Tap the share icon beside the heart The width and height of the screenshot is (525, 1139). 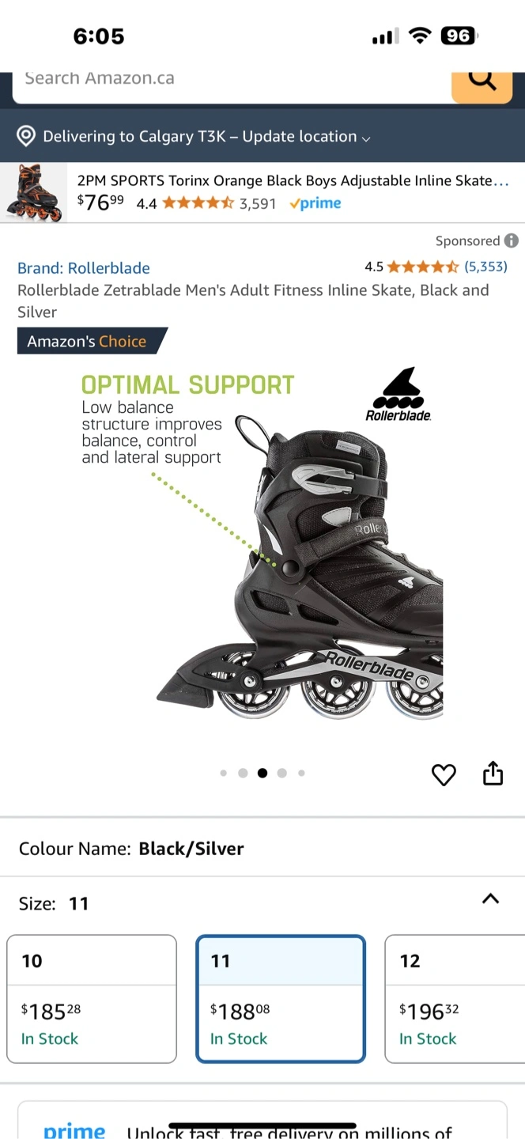pos(493,773)
